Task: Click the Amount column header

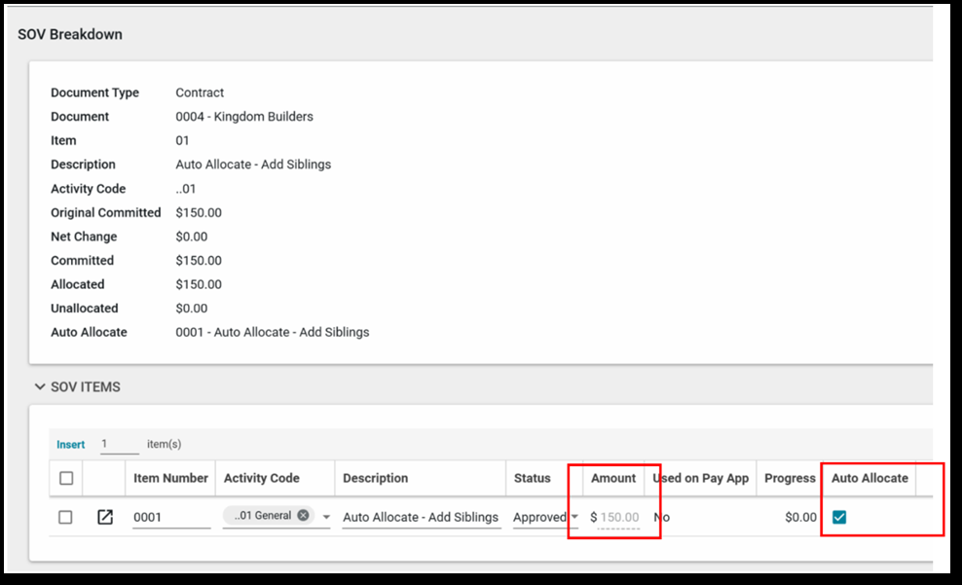Action: (612, 478)
